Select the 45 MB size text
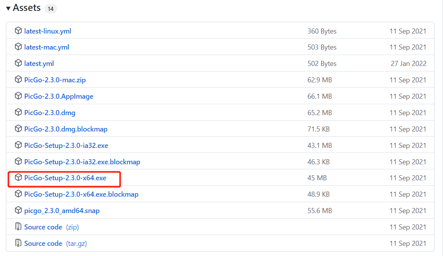This screenshot has width=443, height=256. (x=317, y=178)
